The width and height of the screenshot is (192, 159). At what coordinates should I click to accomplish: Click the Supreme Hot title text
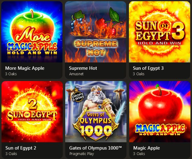(83, 68)
